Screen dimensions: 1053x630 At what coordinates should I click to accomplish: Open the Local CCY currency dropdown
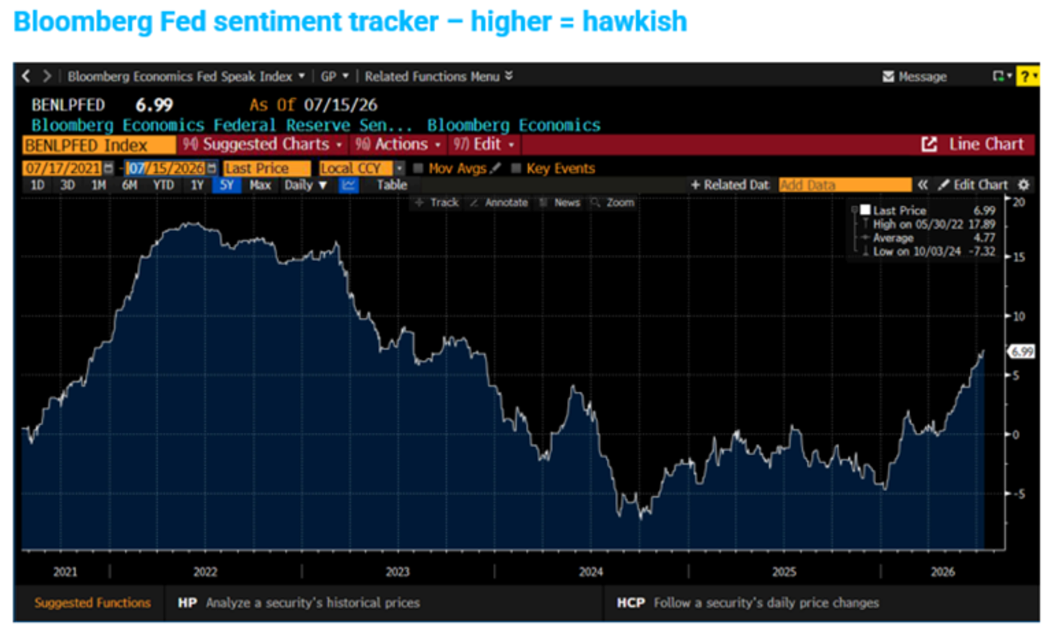tap(362, 168)
